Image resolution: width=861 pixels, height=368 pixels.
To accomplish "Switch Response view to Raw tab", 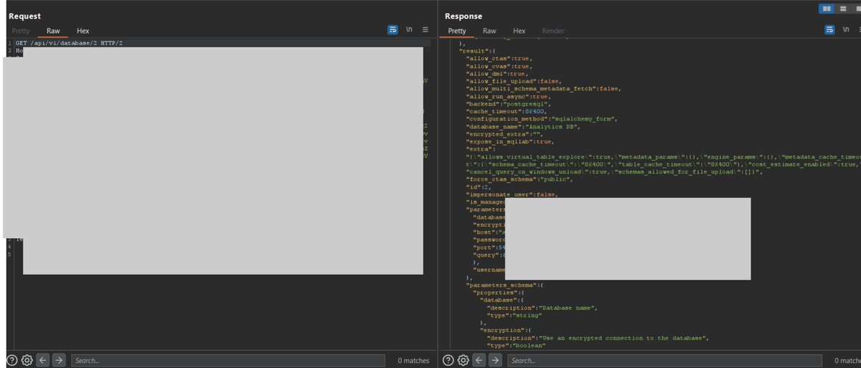I will tap(489, 31).
